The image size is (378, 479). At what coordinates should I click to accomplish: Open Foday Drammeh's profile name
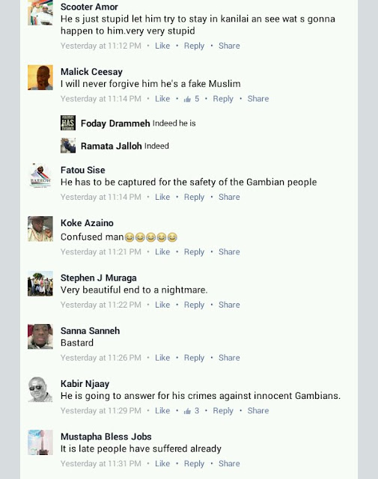(115, 123)
